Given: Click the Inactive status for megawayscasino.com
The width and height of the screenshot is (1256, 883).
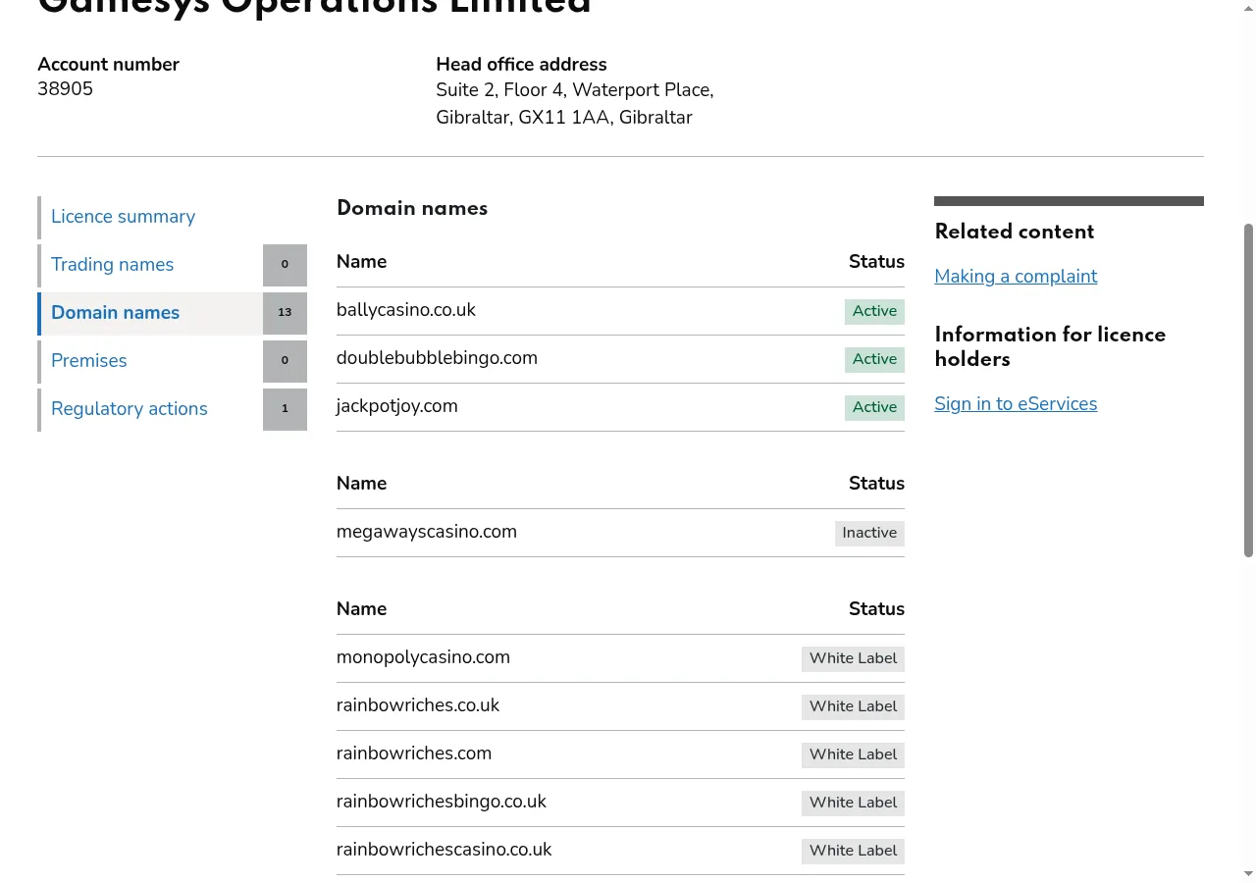Looking at the screenshot, I should (x=869, y=533).
